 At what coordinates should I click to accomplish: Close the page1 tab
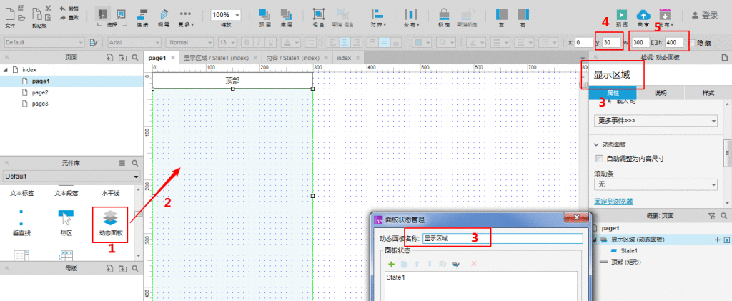pos(173,58)
